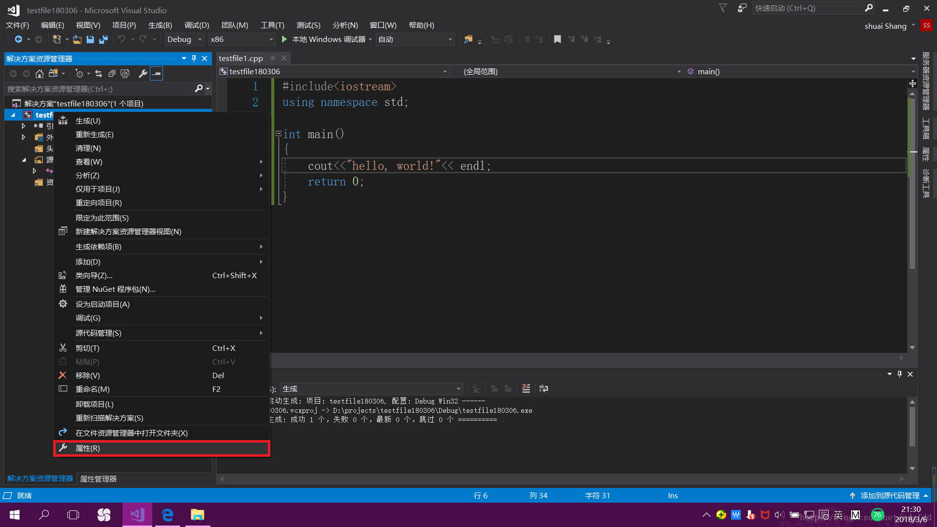Open the Debug configuration dropdown

tap(200, 40)
